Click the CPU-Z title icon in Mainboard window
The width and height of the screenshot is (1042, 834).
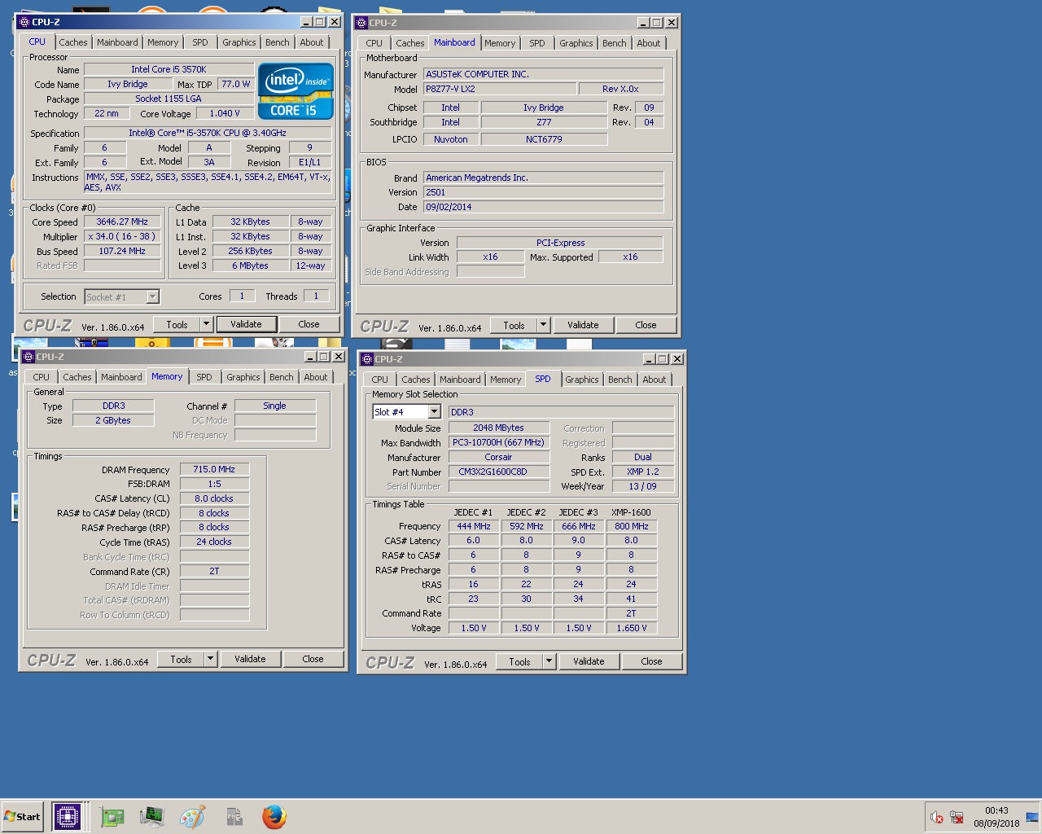[x=361, y=23]
